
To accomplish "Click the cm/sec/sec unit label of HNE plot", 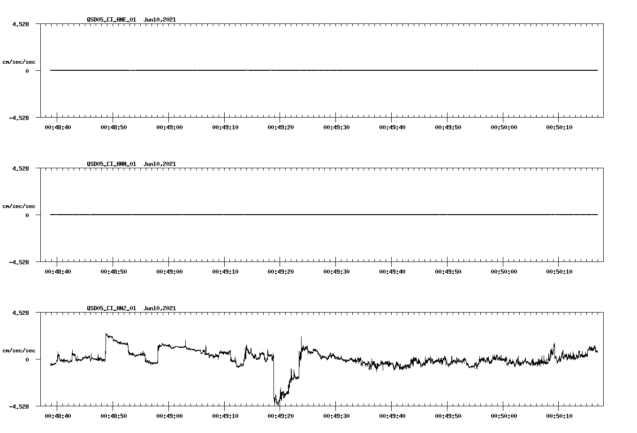I will [19, 62].
